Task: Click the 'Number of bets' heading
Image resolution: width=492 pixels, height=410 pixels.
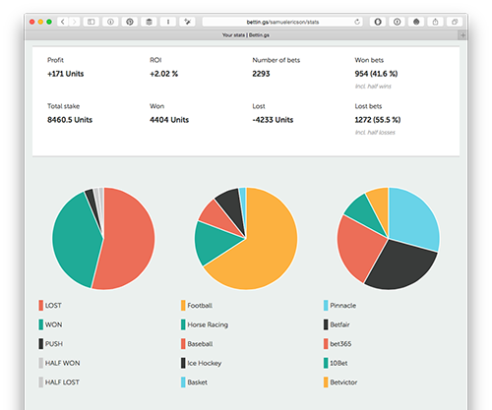Action: tap(277, 60)
